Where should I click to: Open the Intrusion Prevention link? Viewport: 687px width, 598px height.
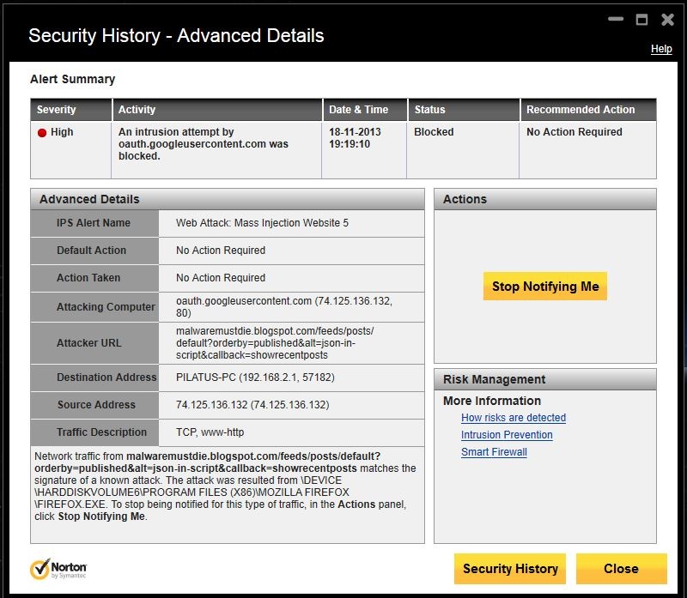point(507,435)
